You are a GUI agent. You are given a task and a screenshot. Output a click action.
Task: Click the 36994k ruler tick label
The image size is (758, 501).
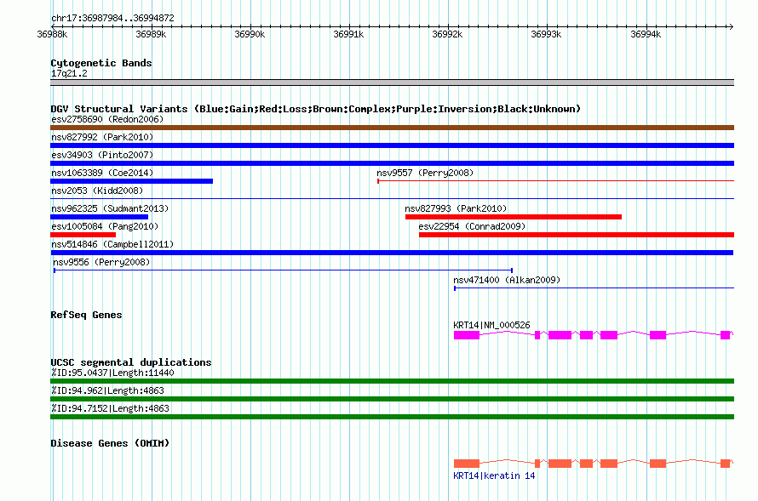[646, 34]
